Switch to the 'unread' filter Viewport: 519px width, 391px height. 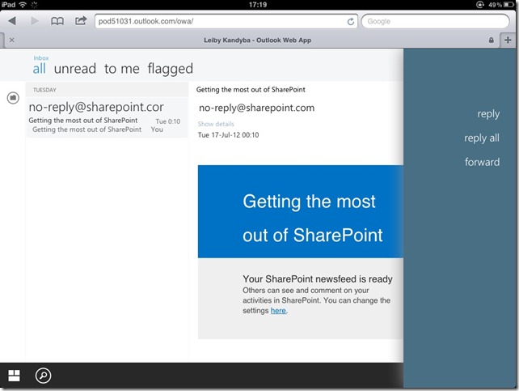(x=75, y=69)
